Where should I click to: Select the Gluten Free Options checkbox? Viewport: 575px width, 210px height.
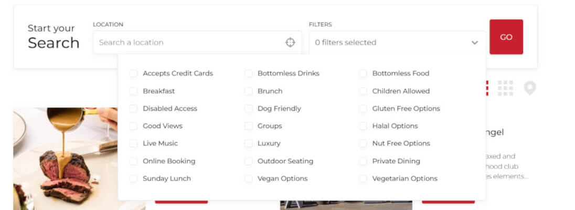(x=363, y=109)
